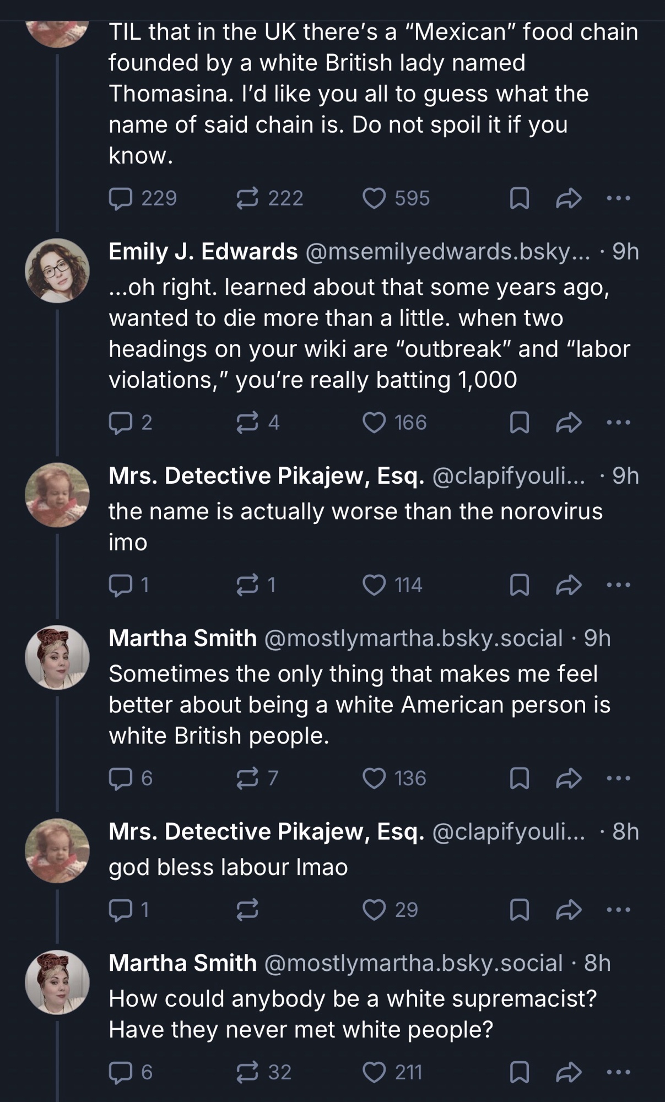Viewport: 665px width, 1102px height.
Task: Repost Emily J. Edwards' reply
Action: tap(247, 423)
